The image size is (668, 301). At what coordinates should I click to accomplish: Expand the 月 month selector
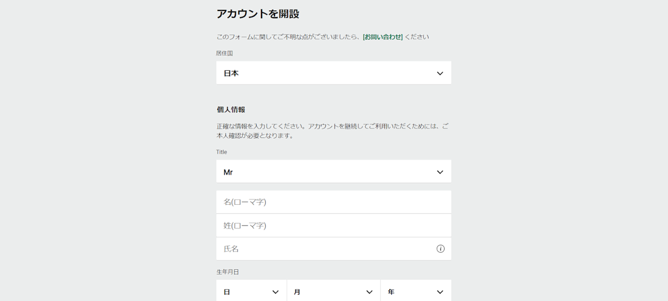[333, 291]
